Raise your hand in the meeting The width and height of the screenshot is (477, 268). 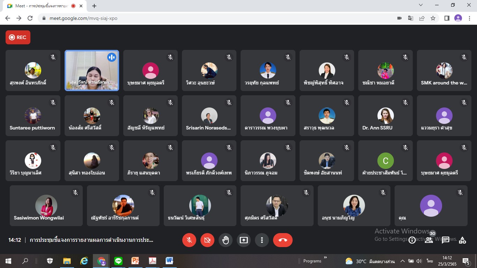(226, 240)
